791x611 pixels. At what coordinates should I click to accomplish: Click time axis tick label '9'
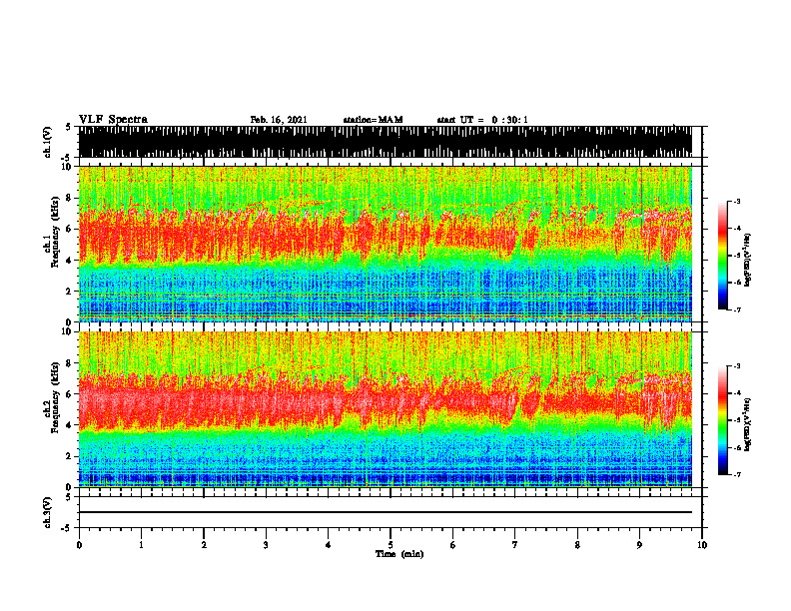click(639, 545)
